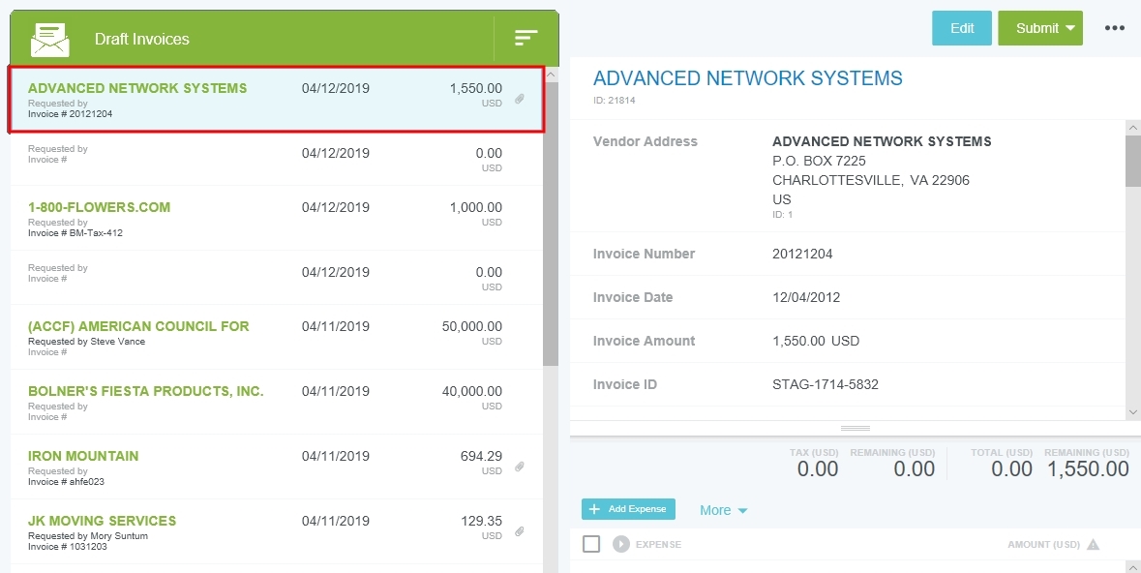Open the ACCF American Council invoice
This screenshot has width=1141, height=573.
(x=138, y=326)
